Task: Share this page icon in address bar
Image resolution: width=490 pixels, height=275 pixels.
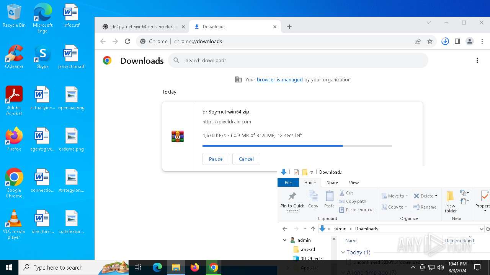Action: click(418, 41)
